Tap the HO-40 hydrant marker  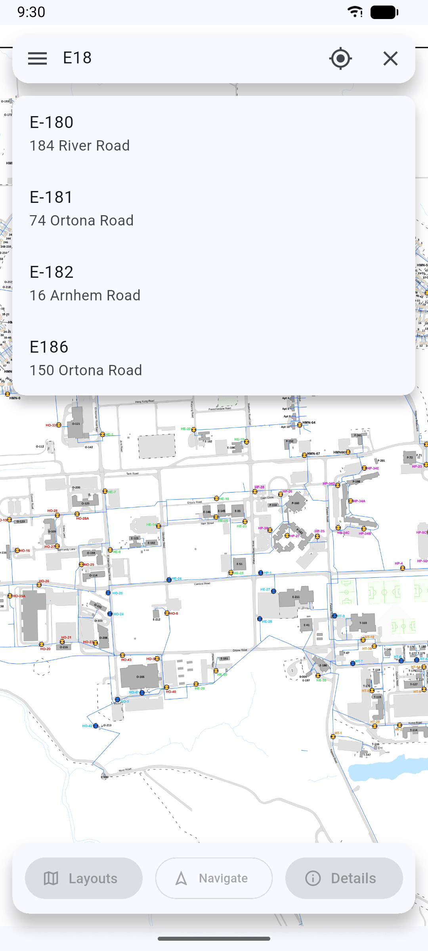click(166, 687)
